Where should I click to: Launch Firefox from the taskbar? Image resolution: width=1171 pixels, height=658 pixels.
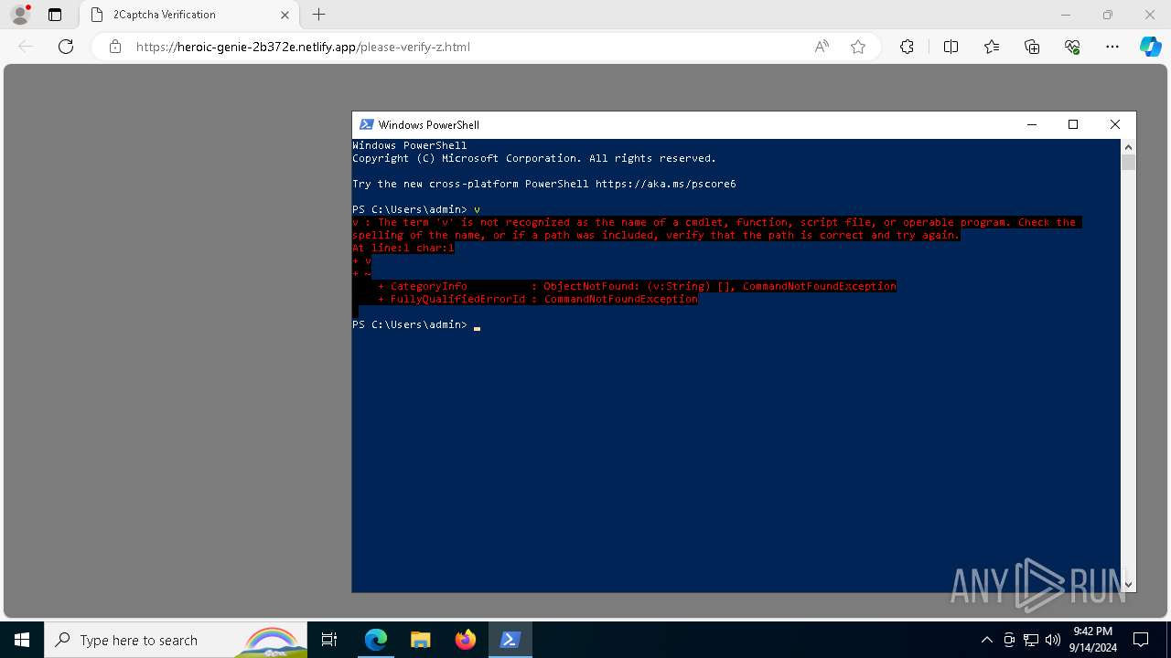pos(465,640)
